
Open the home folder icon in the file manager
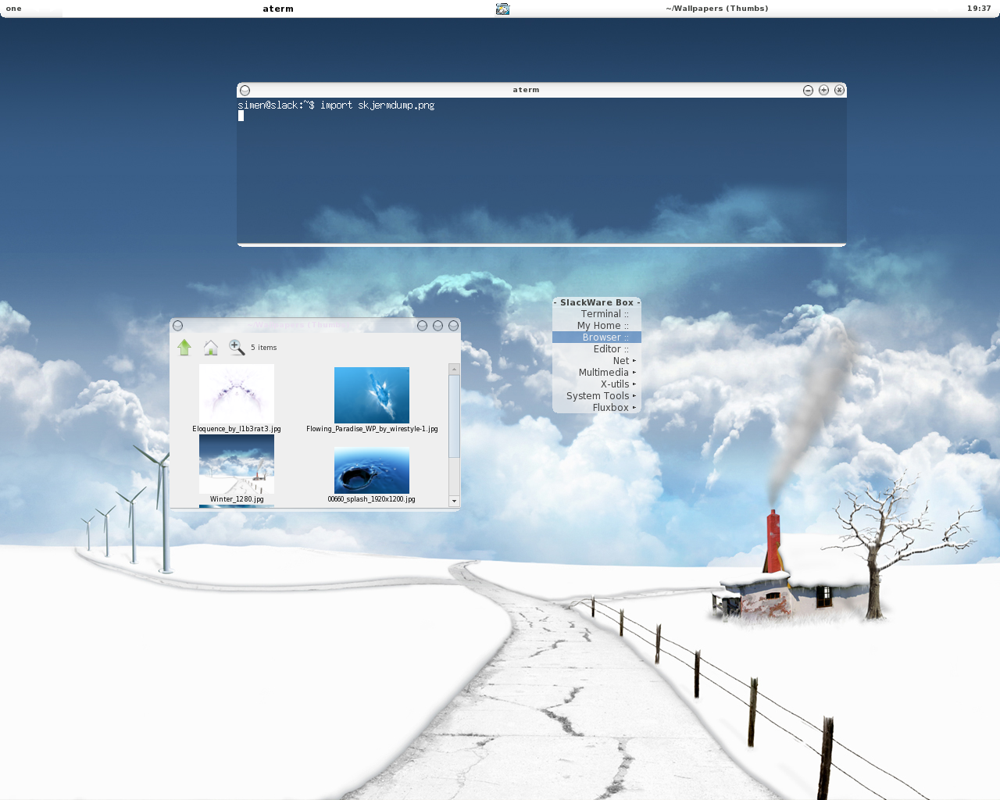[211, 347]
